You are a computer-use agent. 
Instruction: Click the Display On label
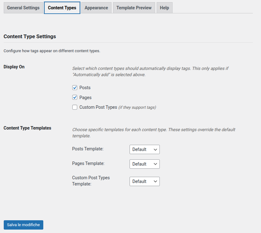[14, 67]
